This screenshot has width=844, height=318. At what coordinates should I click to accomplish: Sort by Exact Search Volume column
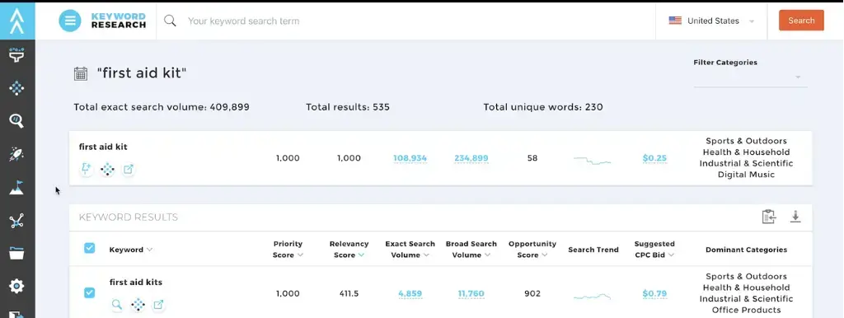tap(410, 249)
